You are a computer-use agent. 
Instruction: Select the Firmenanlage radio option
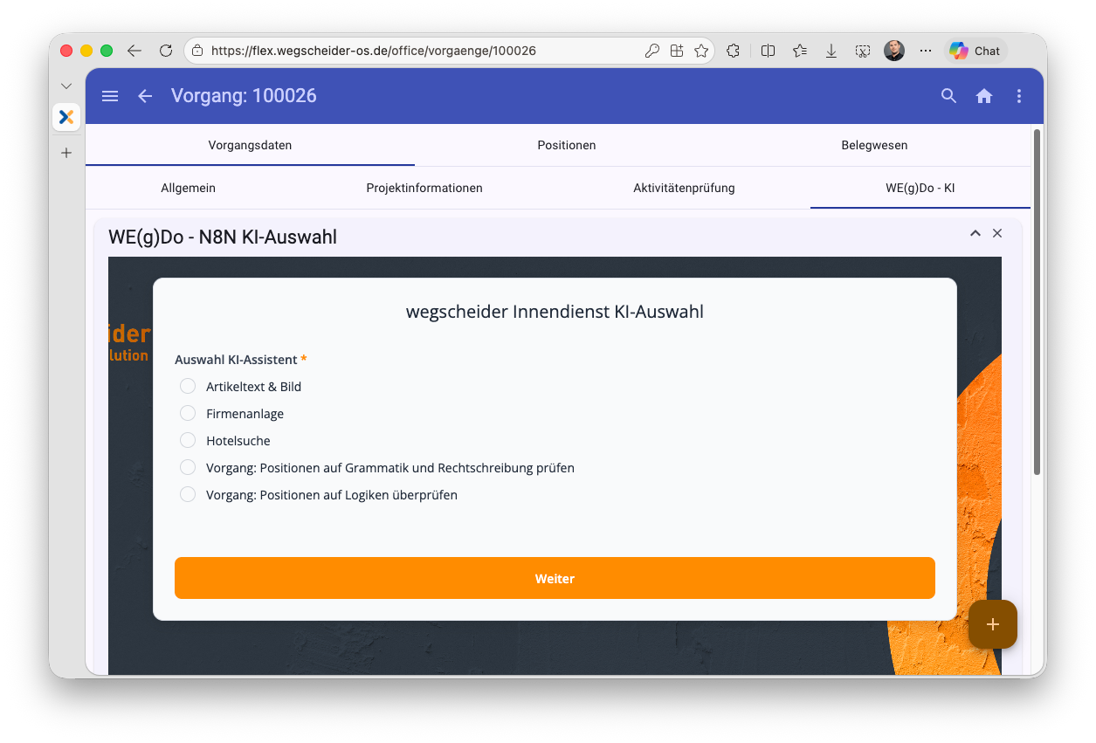[188, 413]
